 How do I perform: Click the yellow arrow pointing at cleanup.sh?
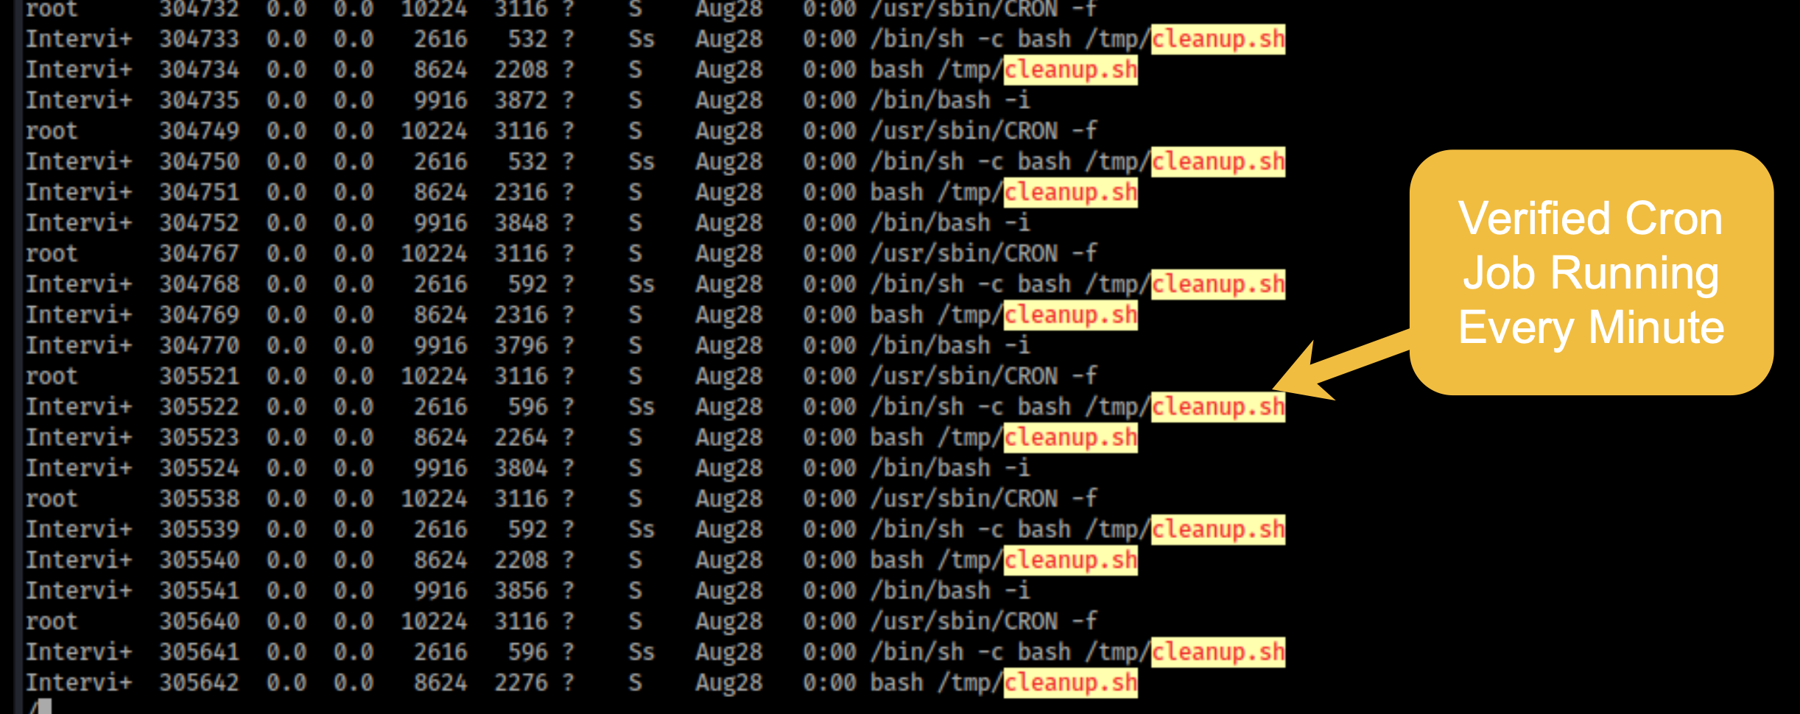pos(1333,364)
